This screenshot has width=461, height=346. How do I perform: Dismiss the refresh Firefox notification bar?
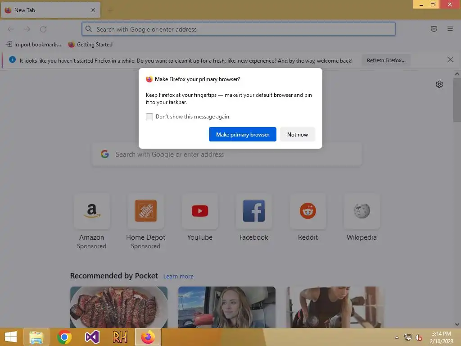pyautogui.click(x=450, y=60)
